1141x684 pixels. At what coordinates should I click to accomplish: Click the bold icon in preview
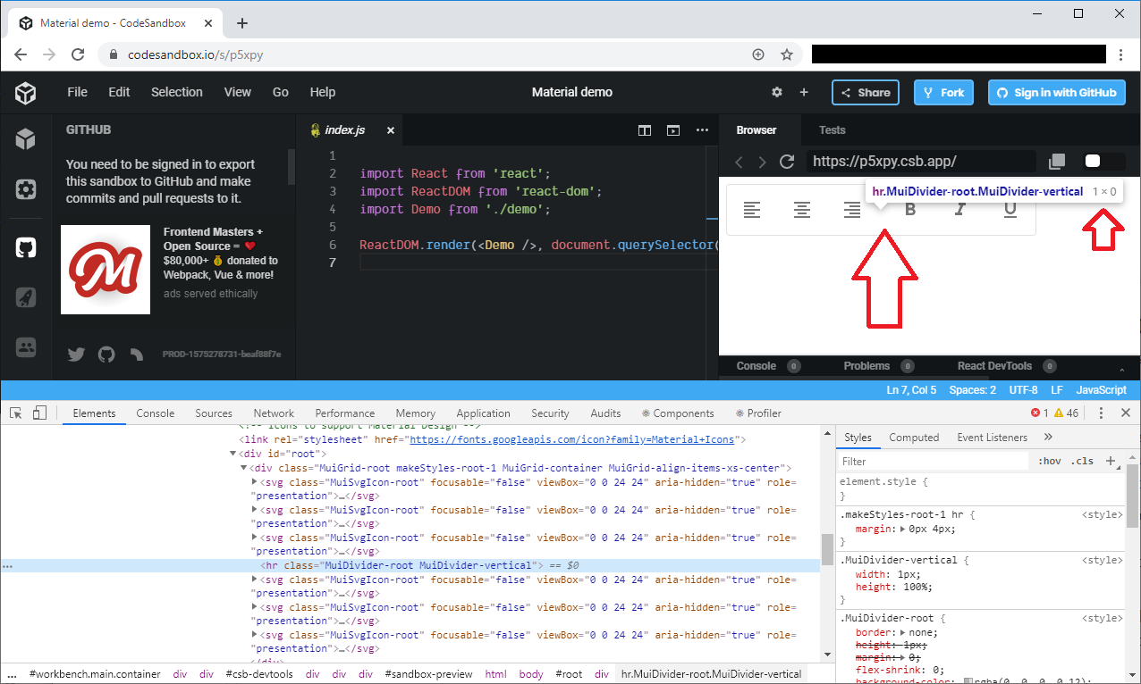coord(910,210)
